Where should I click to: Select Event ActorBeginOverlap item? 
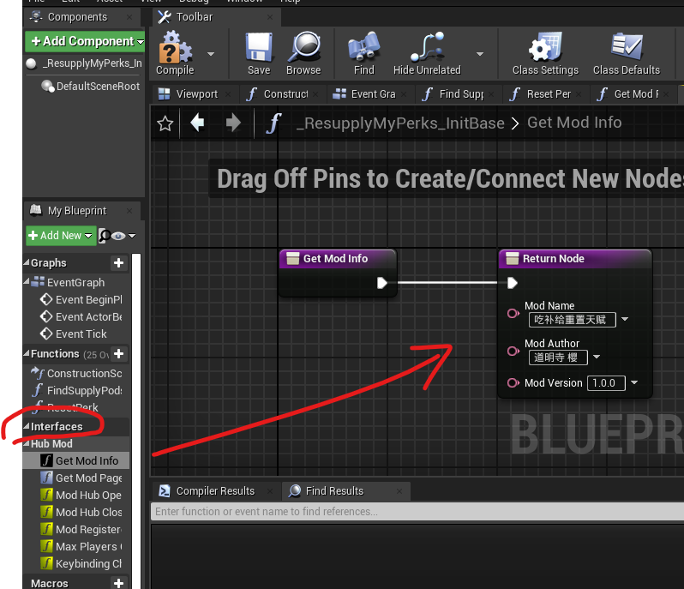click(x=81, y=316)
